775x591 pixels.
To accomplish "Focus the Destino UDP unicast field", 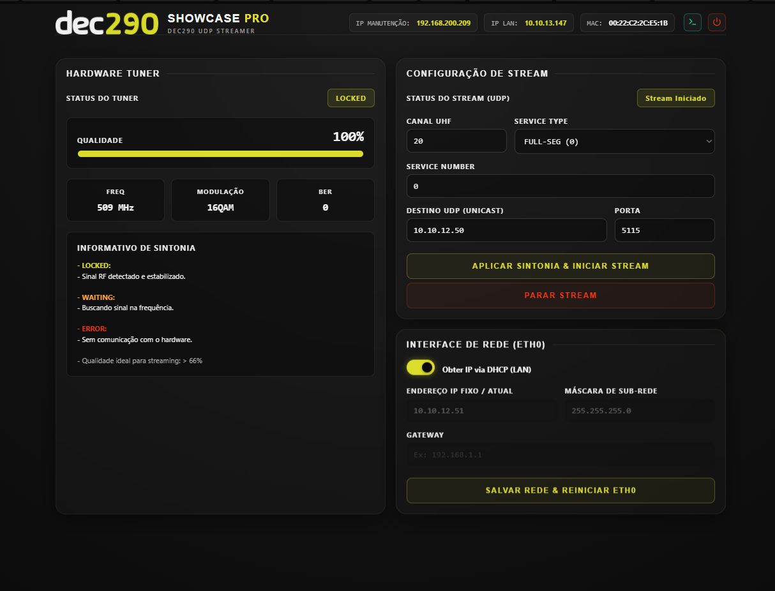I will pos(506,230).
